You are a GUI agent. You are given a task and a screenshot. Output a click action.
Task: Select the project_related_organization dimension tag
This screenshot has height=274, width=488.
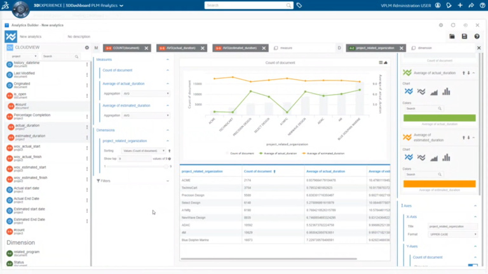click(x=372, y=48)
